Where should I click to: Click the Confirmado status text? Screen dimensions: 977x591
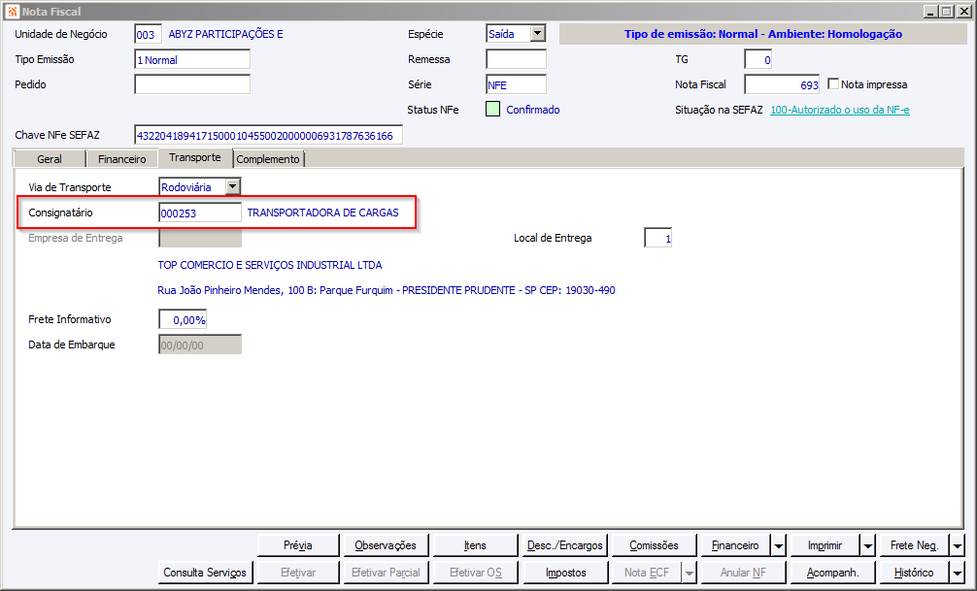click(x=533, y=110)
